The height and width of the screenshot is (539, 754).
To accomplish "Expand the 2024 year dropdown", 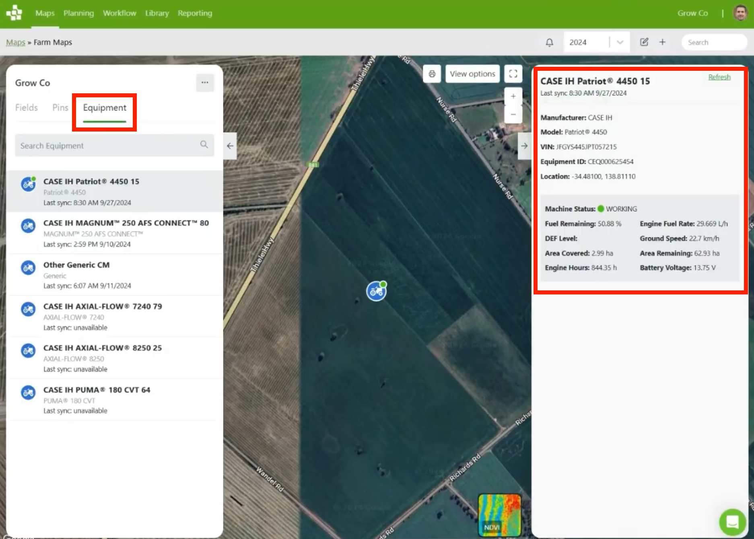I will coord(620,42).
